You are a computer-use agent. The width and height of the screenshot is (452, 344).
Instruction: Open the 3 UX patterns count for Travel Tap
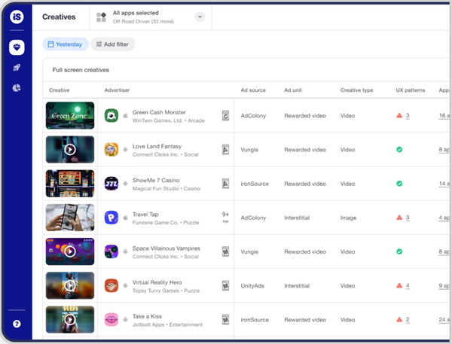tap(408, 218)
